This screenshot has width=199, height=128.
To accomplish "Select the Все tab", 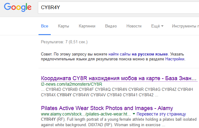I will click(45, 26).
